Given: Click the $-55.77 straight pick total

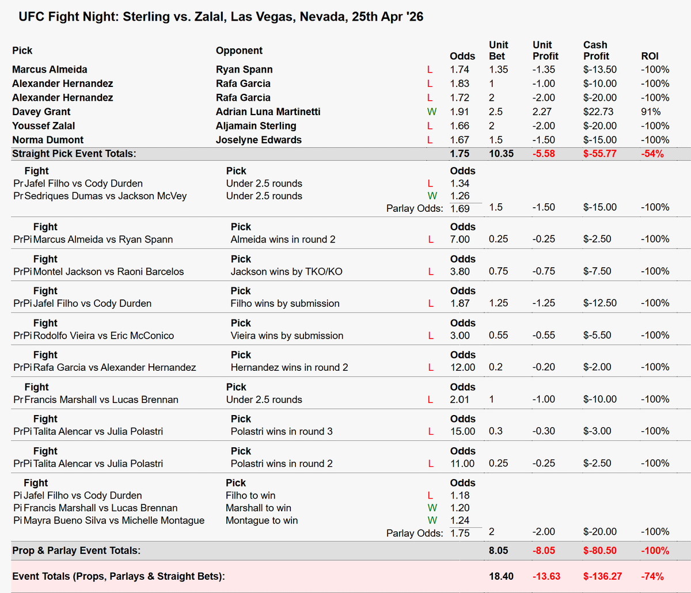Looking at the screenshot, I should [x=600, y=154].
